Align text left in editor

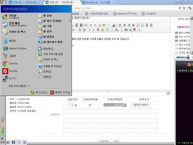tap(120, 25)
